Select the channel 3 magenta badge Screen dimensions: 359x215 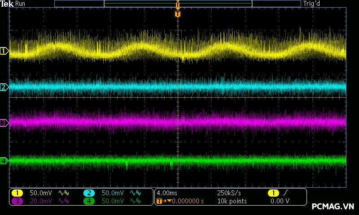pos(17,201)
